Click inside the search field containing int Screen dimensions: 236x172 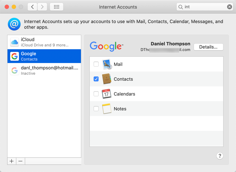point(205,7)
